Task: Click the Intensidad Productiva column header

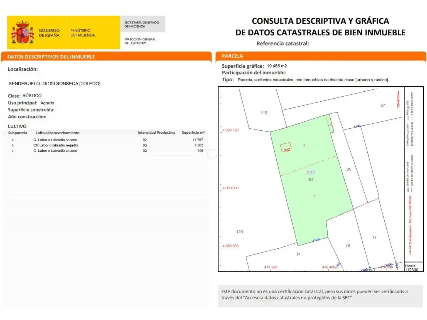Action: pos(156,132)
